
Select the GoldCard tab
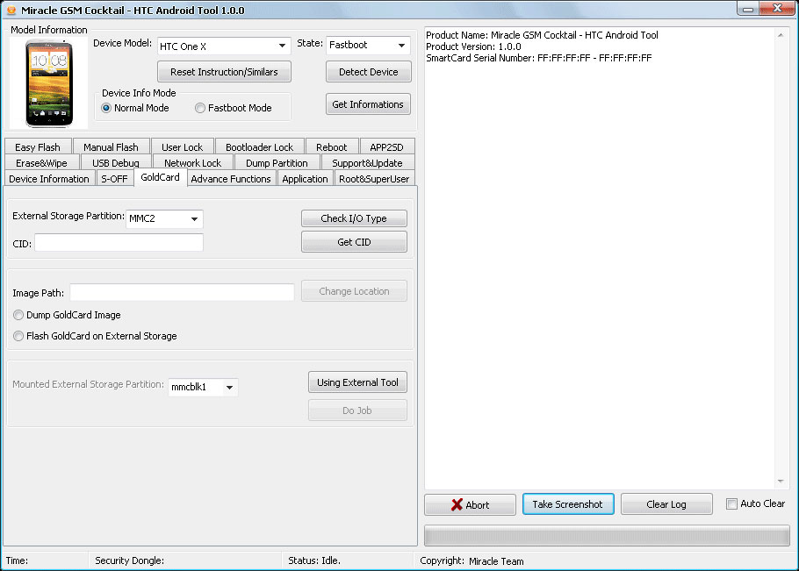coord(160,177)
